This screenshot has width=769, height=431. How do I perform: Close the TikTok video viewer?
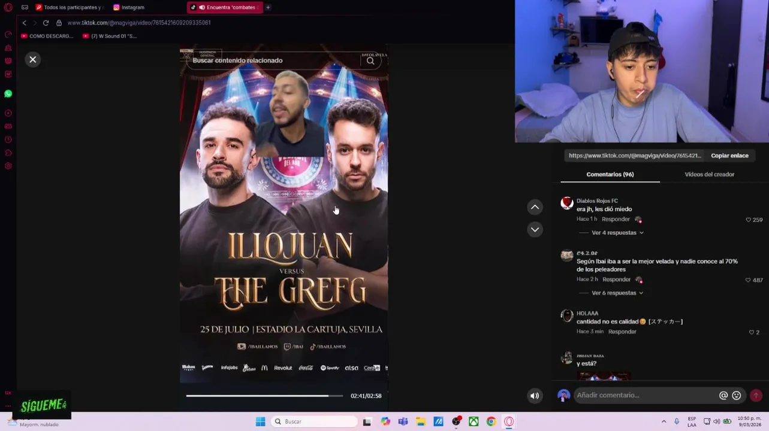(x=33, y=59)
